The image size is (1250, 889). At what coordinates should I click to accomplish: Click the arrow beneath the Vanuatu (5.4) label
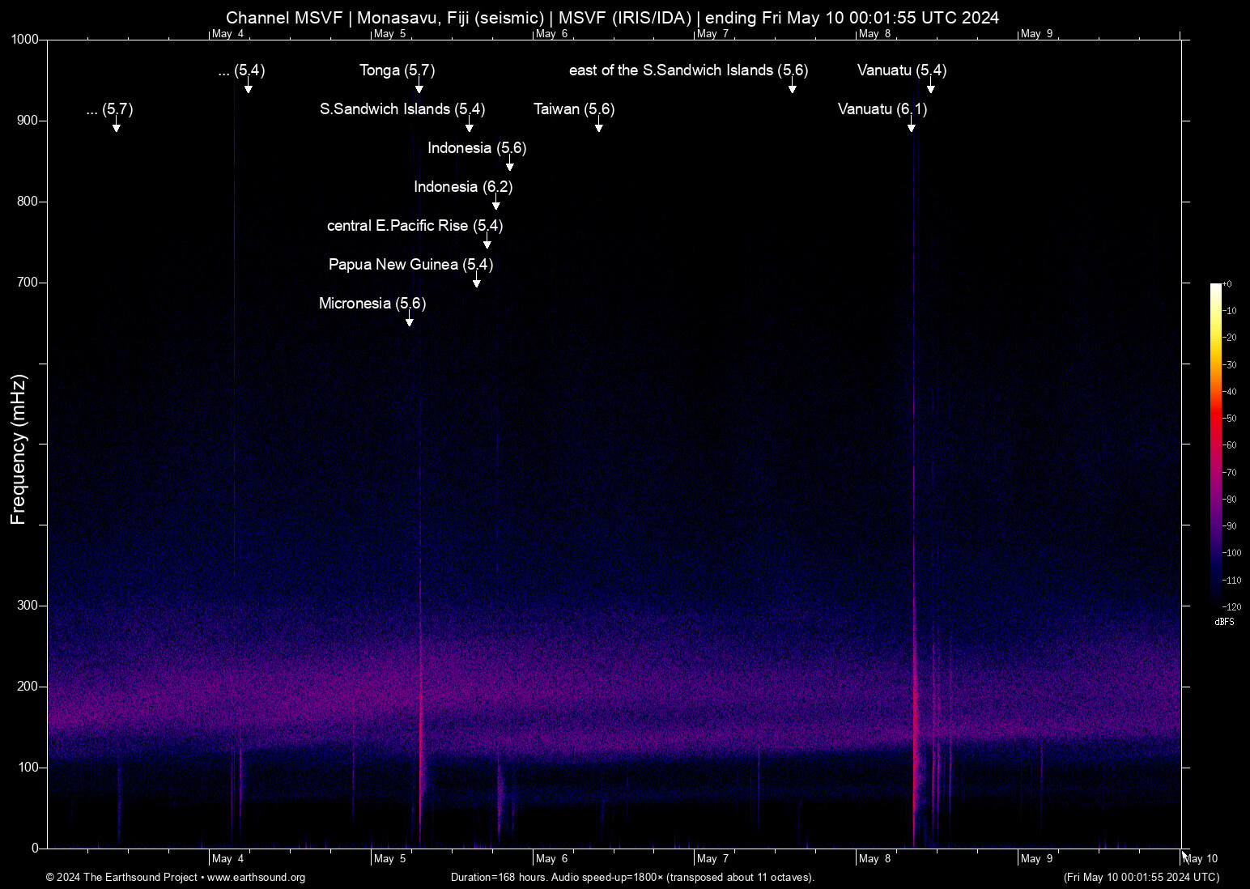coord(930,89)
